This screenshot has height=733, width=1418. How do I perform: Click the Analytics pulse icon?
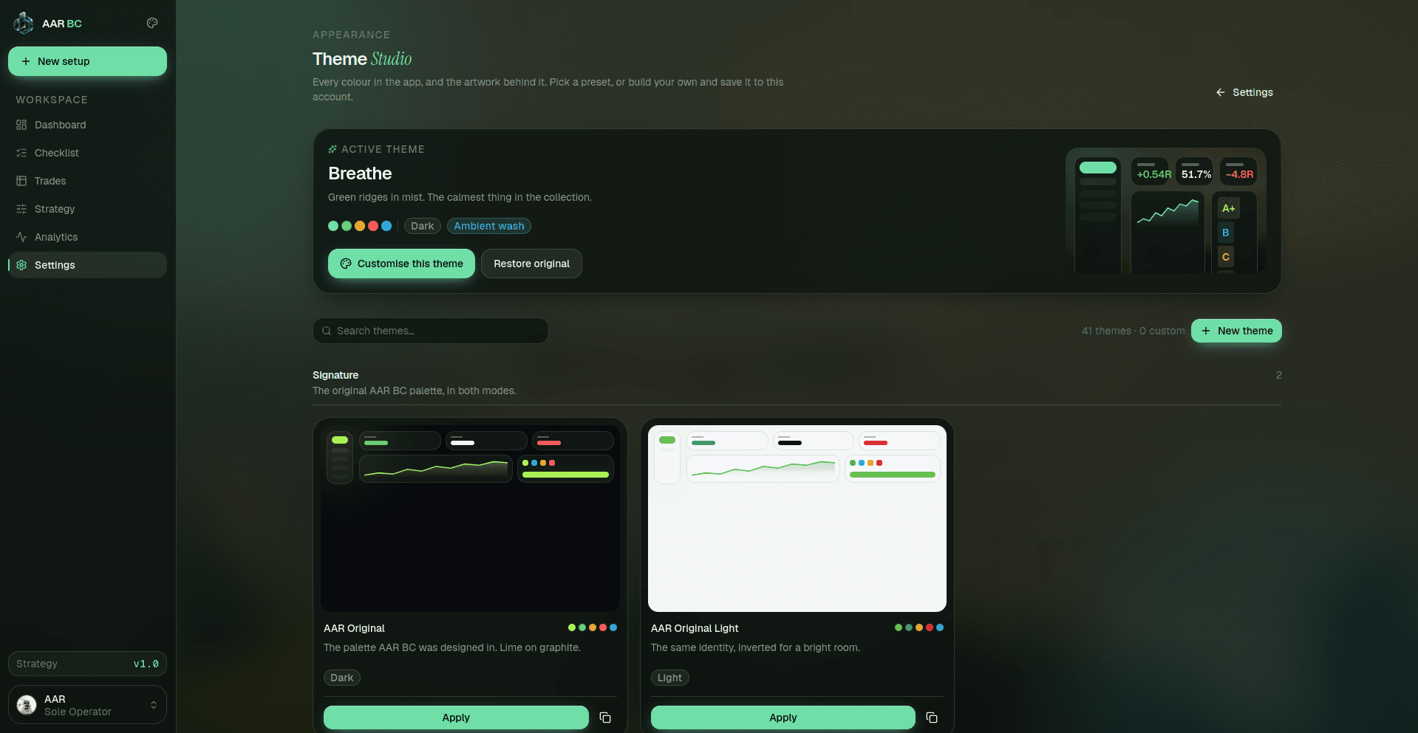(21, 237)
